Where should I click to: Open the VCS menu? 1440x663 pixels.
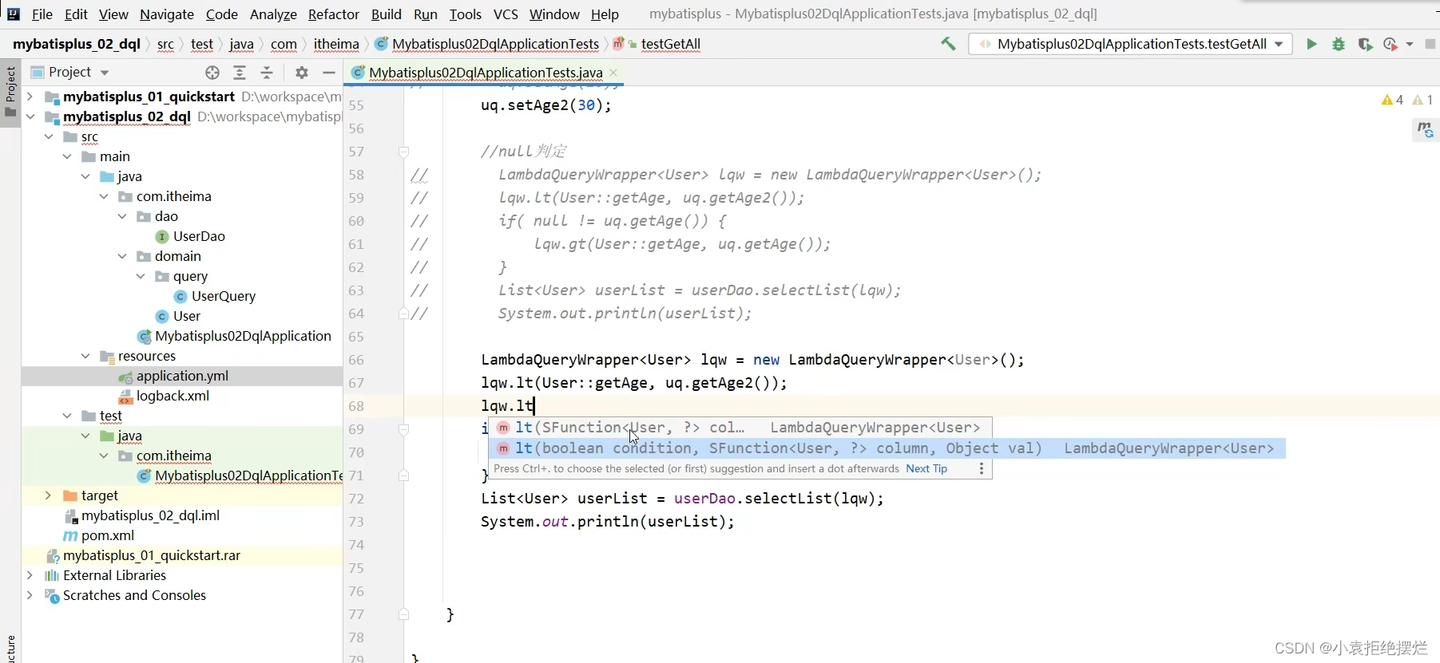(506, 14)
